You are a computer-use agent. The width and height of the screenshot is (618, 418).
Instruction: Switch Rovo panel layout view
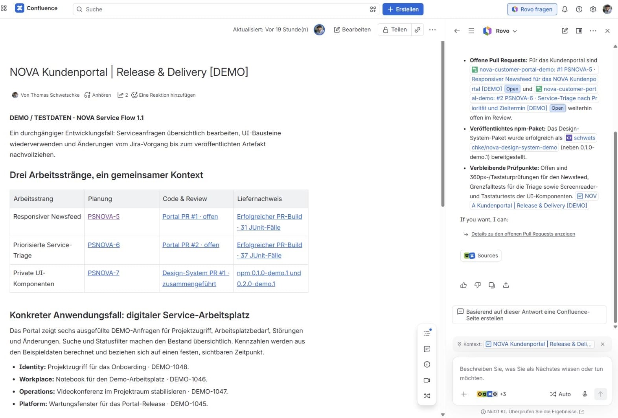point(579,31)
